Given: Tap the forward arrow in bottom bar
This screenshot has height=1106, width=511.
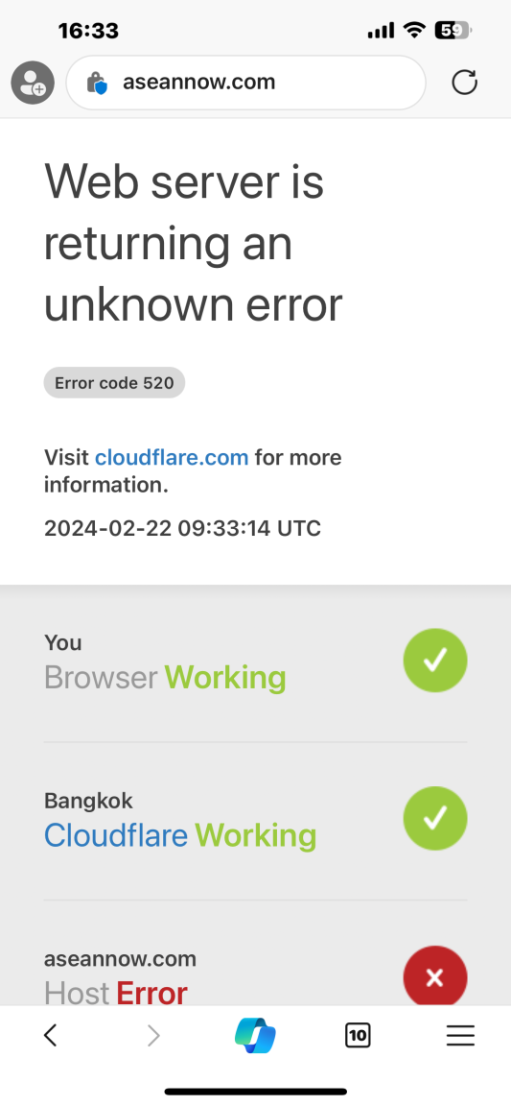Looking at the screenshot, I should point(153,1036).
